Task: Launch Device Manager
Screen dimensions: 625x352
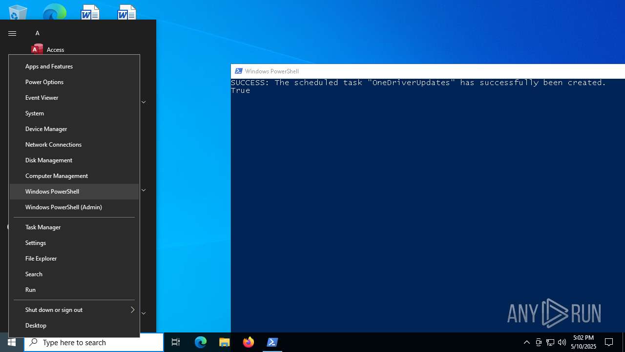Action: [74, 129]
